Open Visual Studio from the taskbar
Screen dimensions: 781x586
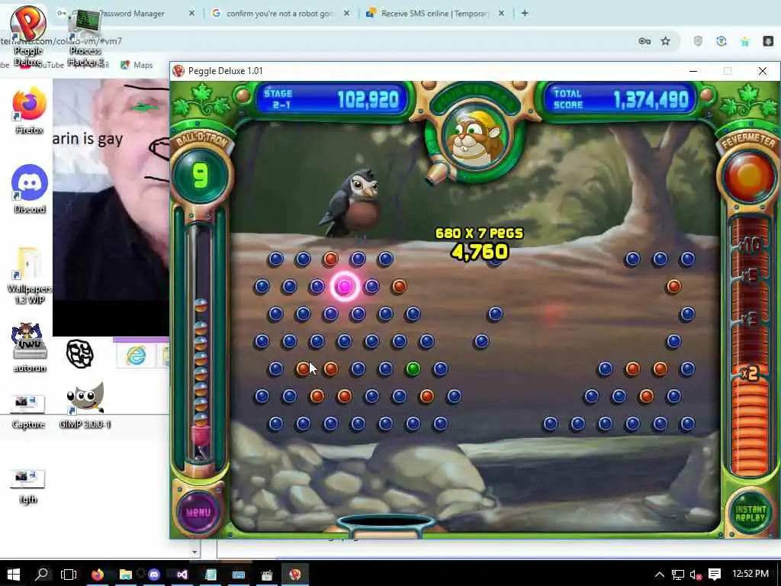(182, 575)
